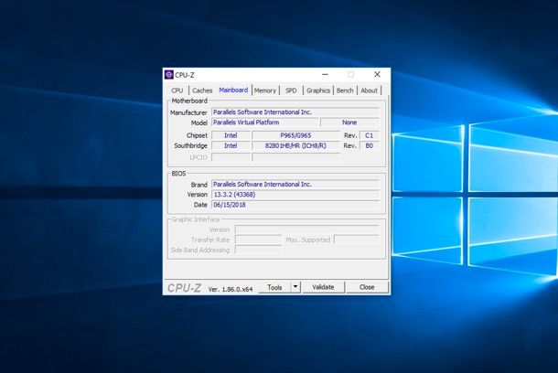Click the Max. Supported field

coord(357,240)
